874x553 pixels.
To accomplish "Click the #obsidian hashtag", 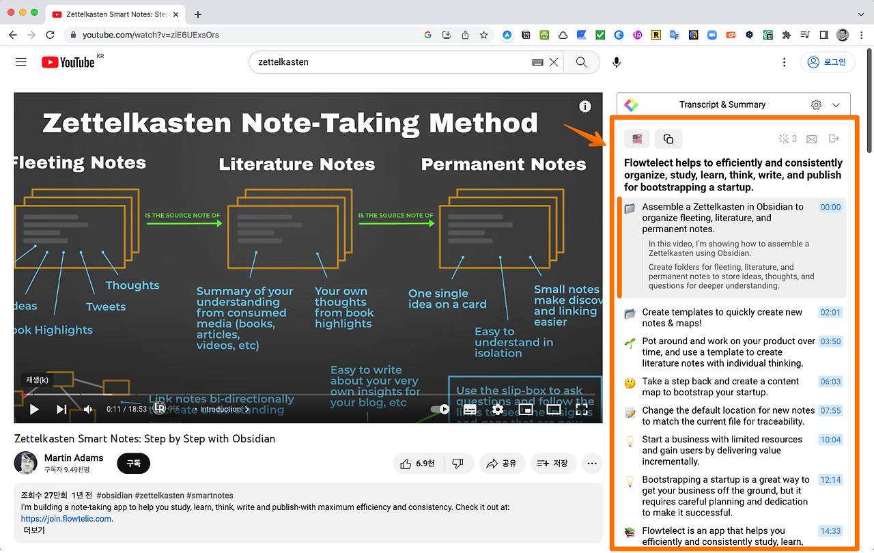I will tap(115, 496).
